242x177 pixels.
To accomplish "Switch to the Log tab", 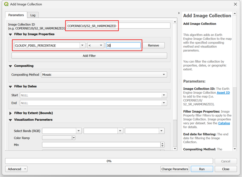I will (33, 15).
